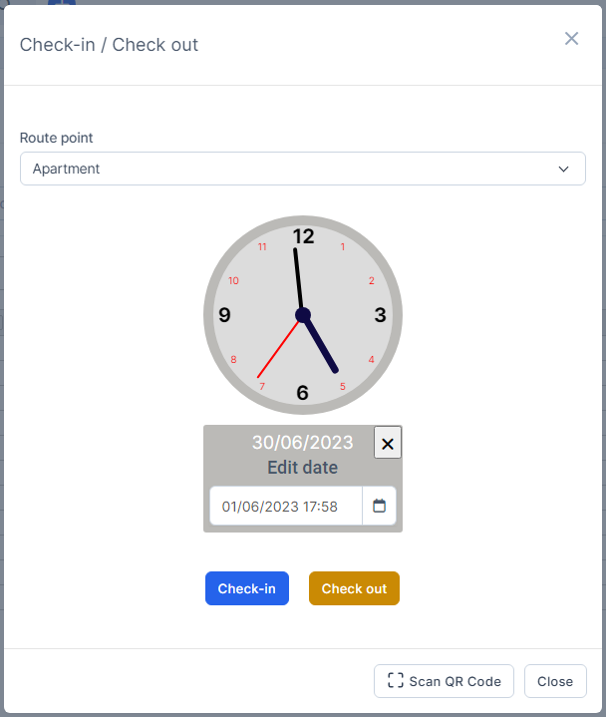The image size is (606, 717).
Task: Click the 9 on the clock face
Action: coord(224,315)
